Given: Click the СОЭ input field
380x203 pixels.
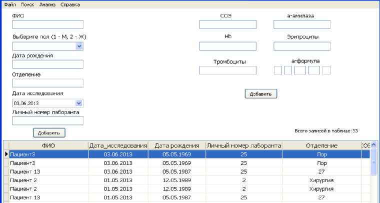Looking at the screenshot, I should click(x=228, y=24).
